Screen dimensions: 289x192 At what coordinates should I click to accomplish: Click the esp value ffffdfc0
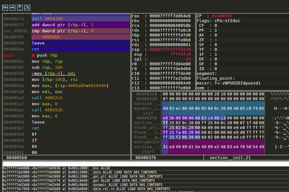click(180, 54)
